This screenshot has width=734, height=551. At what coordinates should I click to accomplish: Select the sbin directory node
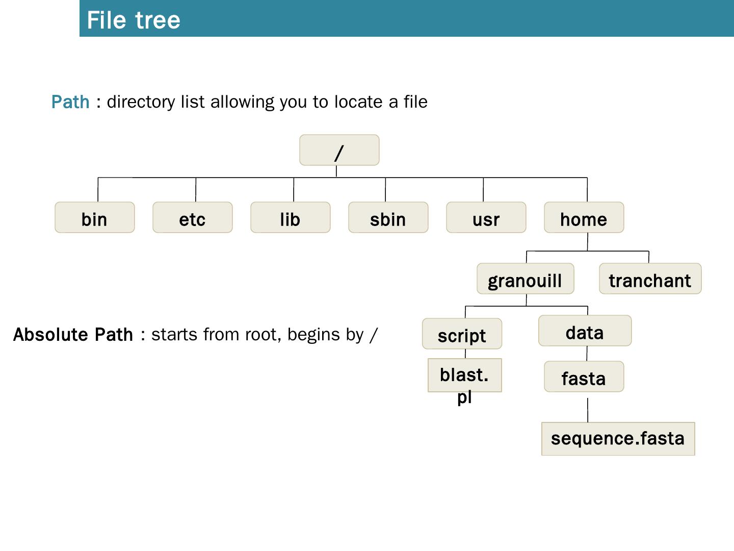click(388, 218)
